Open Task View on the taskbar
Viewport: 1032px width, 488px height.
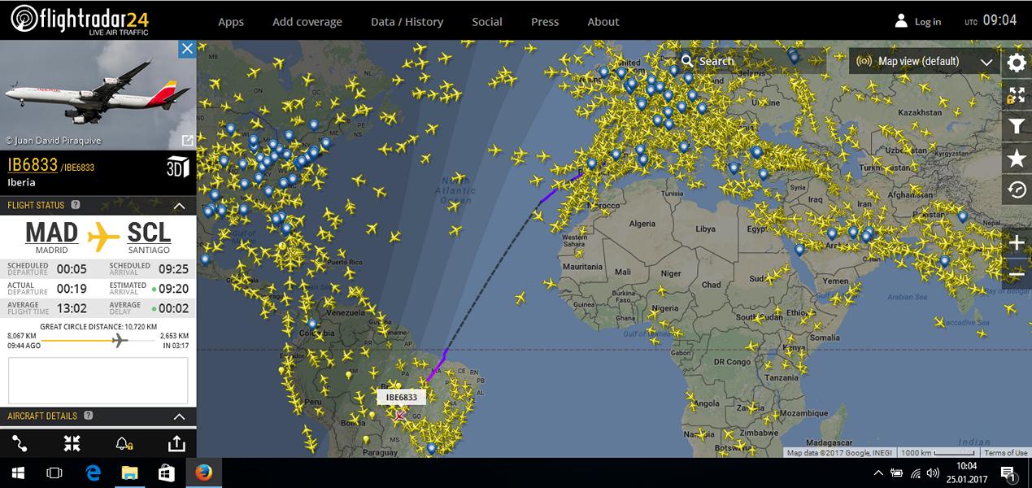54,473
